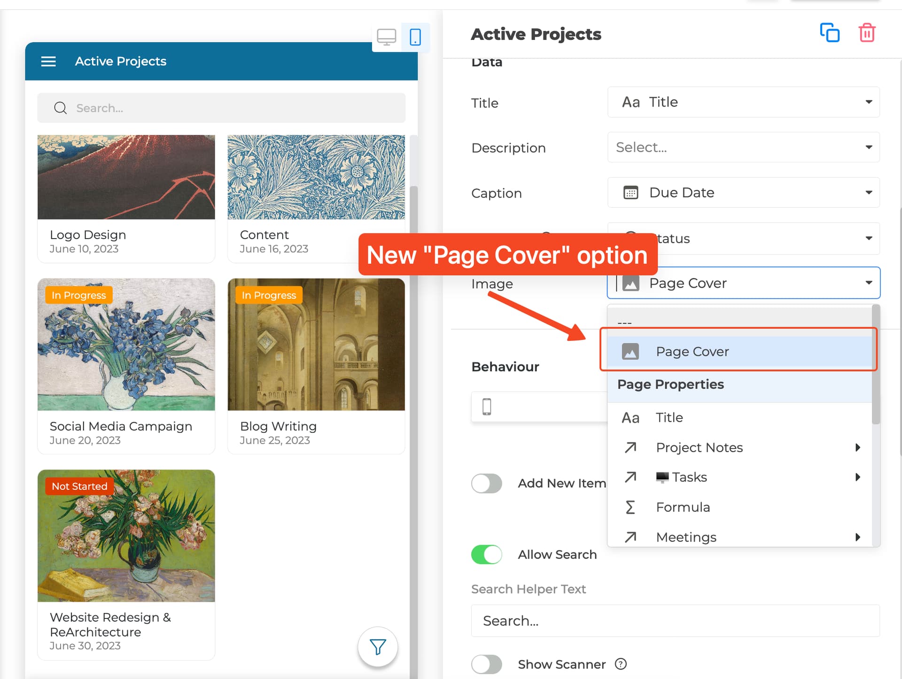902x679 pixels.
Task: Enable the Show Scanner toggle
Action: tap(487, 664)
